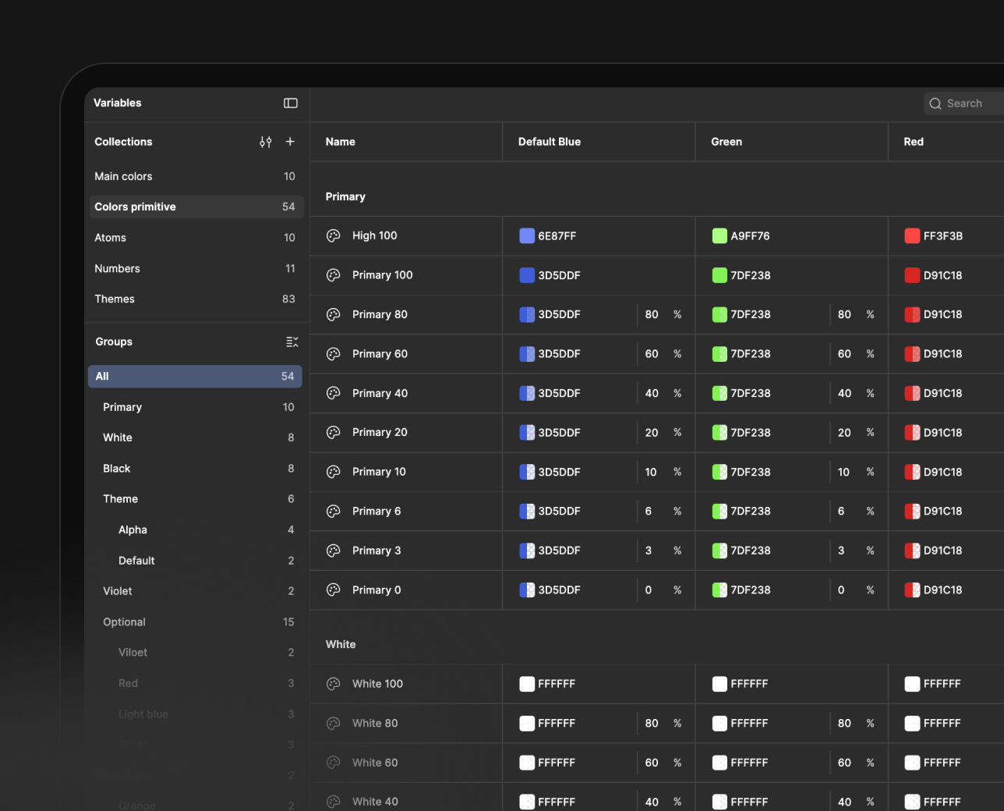This screenshot has height=811, width=1004.
Task: Click the Primary 10 variable name
Action: pos(379,472)
